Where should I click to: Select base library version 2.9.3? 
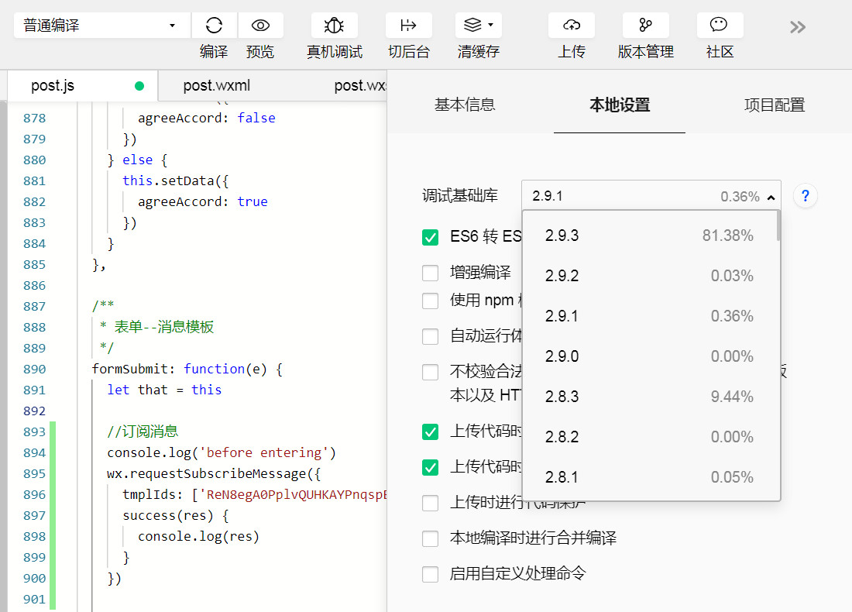[649, 236]
